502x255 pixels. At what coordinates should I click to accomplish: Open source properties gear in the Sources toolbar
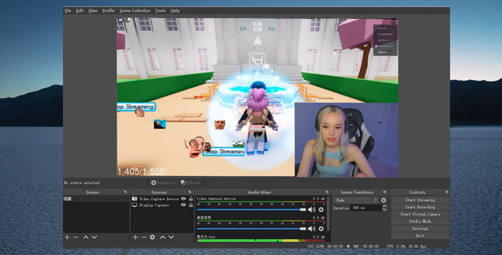152,237
